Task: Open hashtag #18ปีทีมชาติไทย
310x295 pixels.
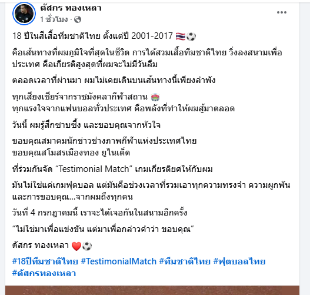Action: [45, 261]
